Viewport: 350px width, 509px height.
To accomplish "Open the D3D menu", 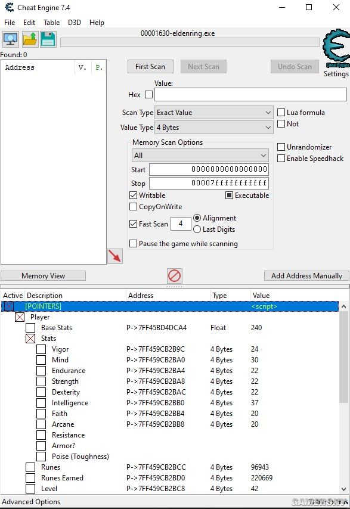I will tap(75, 23).
